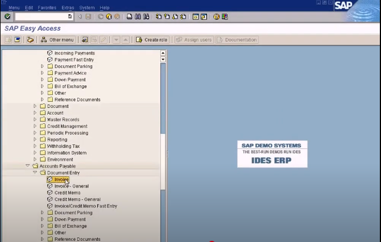
Task: Click the Move Favorites Down arrow icon
Action: pos(117,40)
